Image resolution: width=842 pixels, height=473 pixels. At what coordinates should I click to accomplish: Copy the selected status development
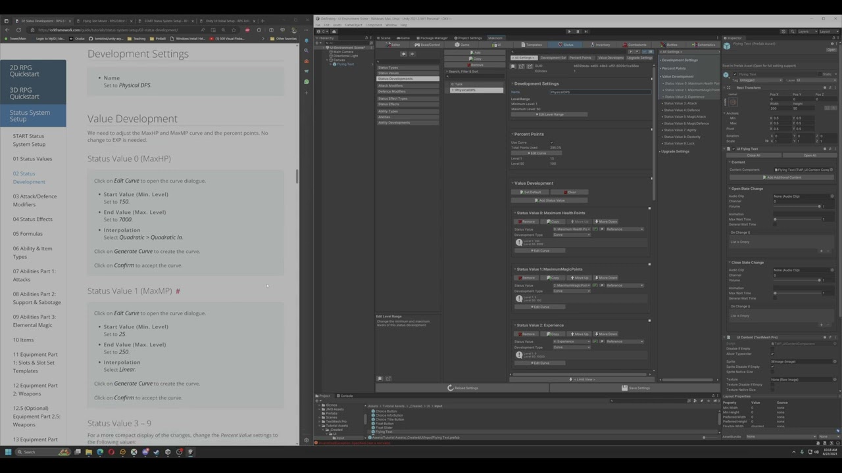point(475,58)
